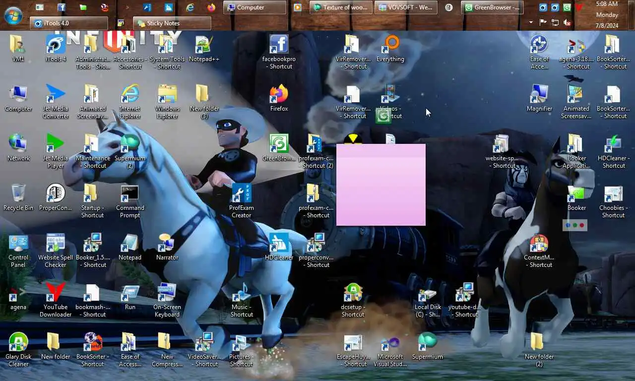
Task: Open the website-sp... shortcut icon
Action: [502, 151]
